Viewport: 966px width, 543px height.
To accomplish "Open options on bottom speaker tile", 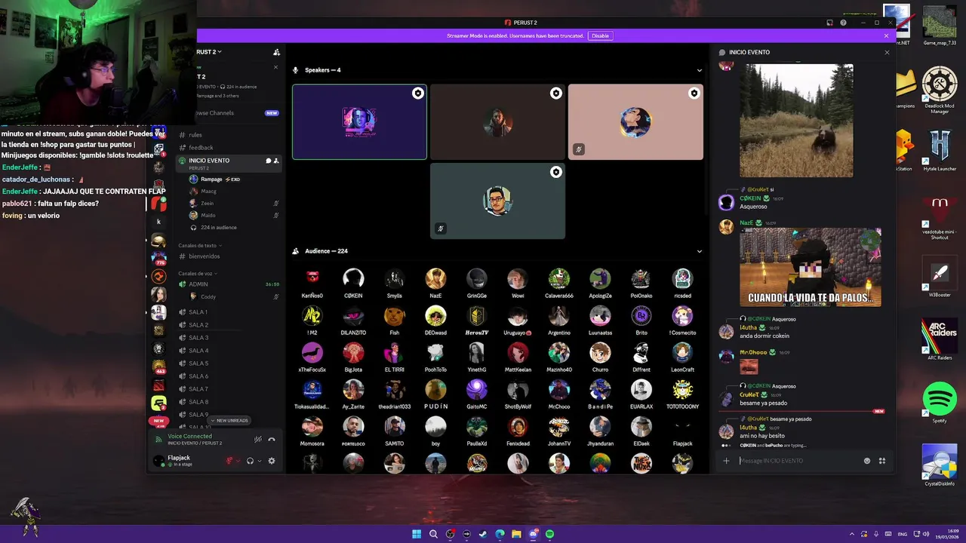I will 555,172.
